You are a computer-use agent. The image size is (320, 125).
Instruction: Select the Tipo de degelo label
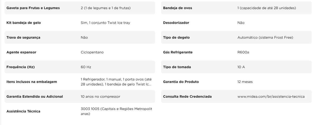pyautogui.click(x=176, y=37)
